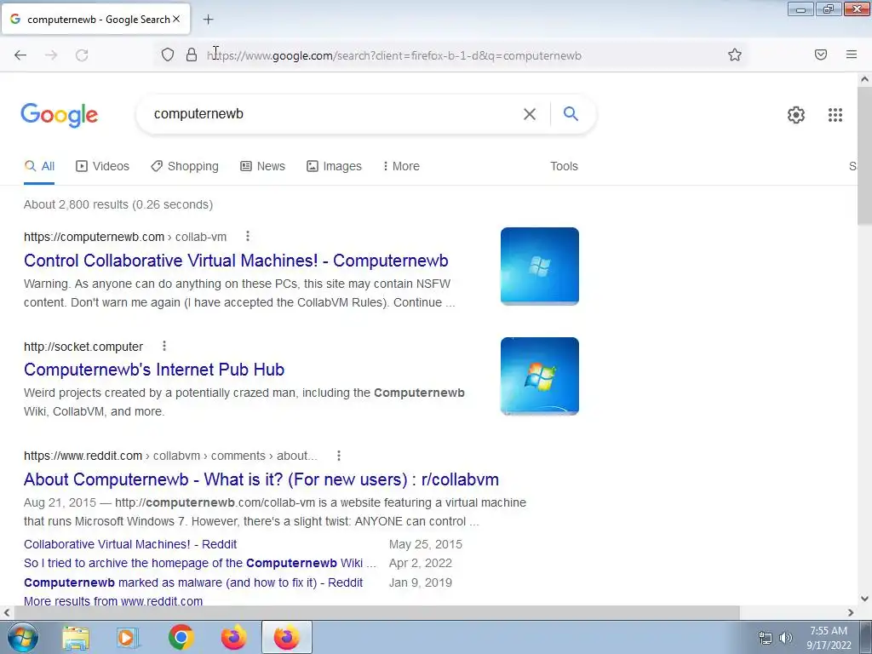Go back using the browser back arrow
This screenshot has width=872, height=654.
click(20, 55)
